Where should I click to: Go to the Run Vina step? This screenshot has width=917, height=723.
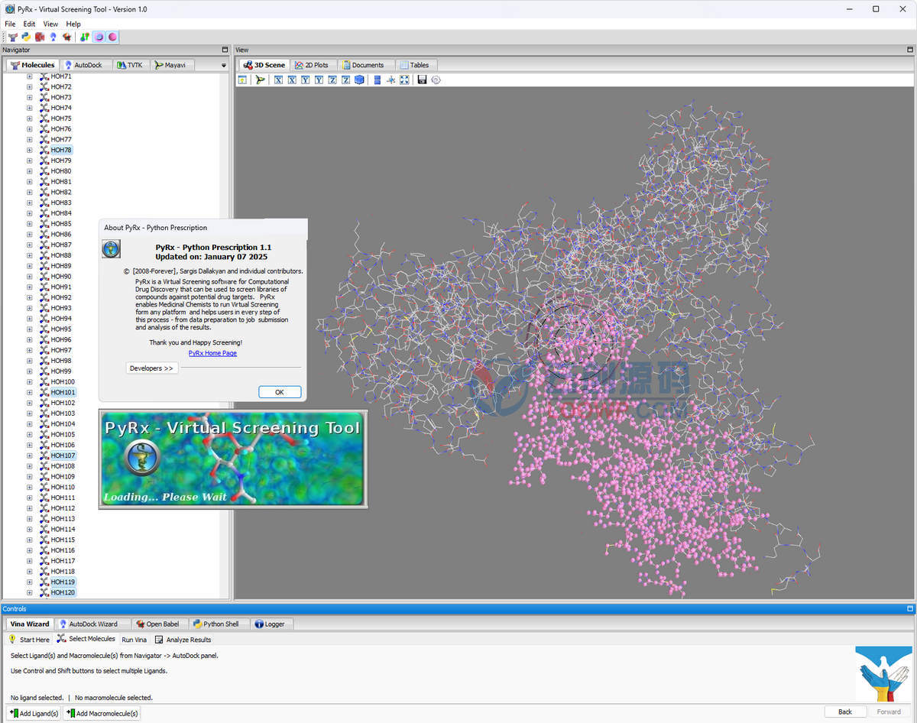134,640
